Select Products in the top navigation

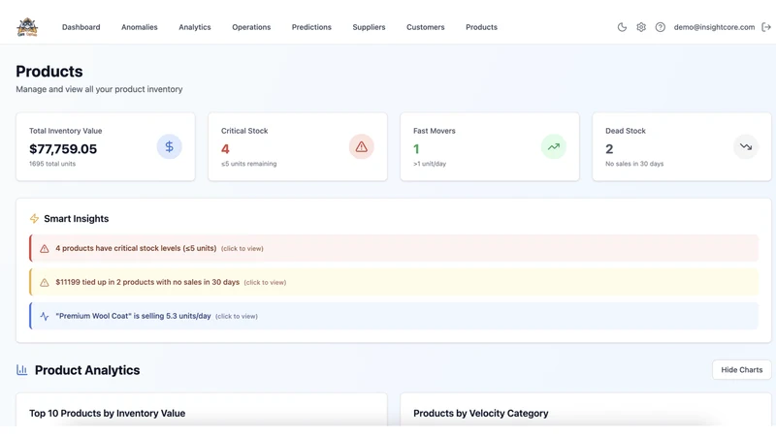(x=481, y=27)
